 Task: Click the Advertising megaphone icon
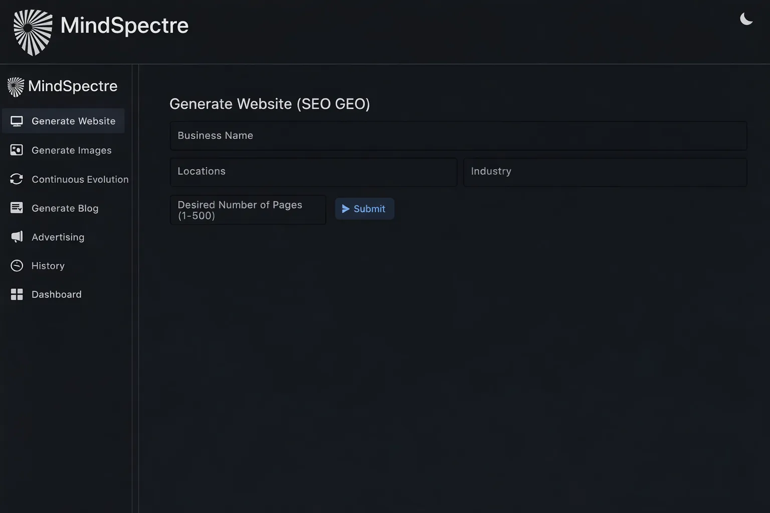[x=17, y=236]
